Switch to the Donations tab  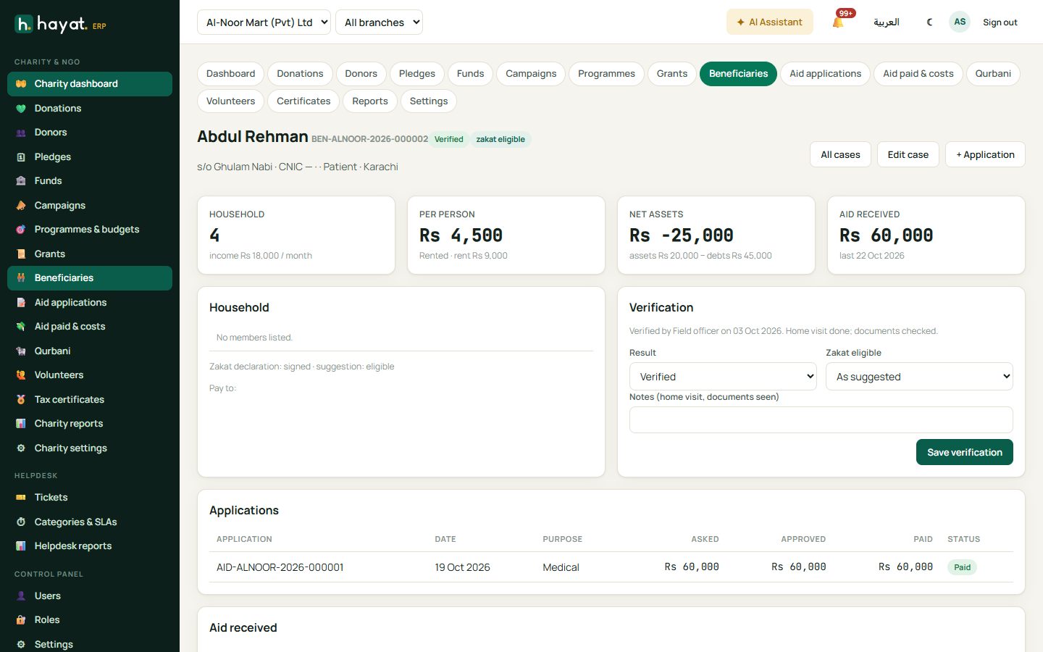pyautogui.click(x=300, y=74)
